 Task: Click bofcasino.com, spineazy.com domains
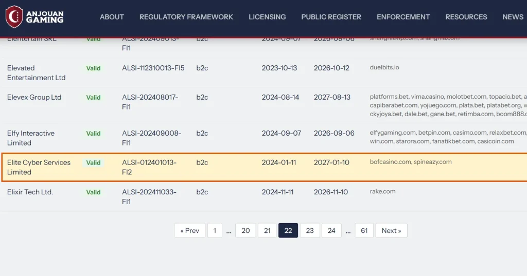click(411, 162)
